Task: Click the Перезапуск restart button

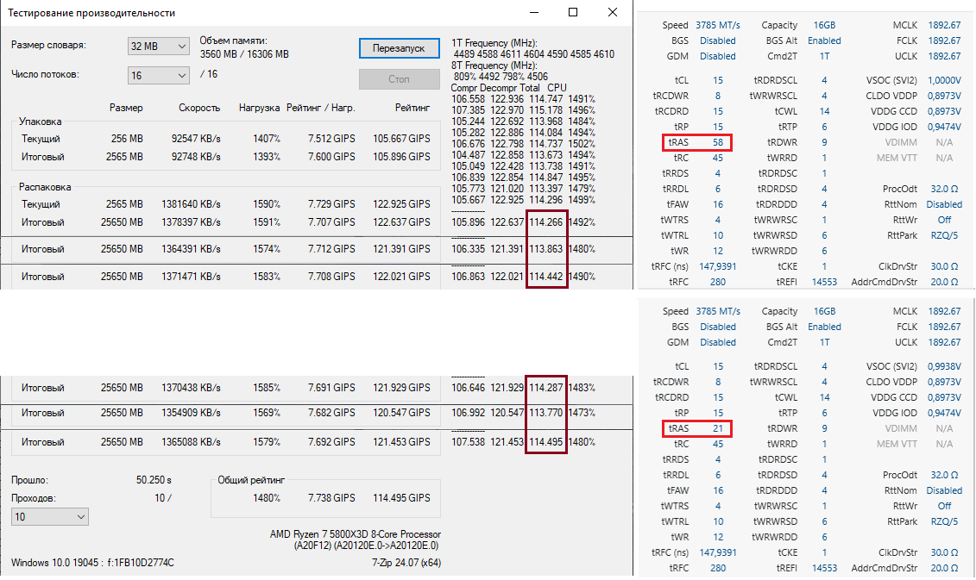Action: pos(399,48)
